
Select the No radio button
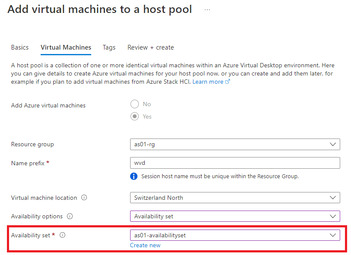pos(134,104)
